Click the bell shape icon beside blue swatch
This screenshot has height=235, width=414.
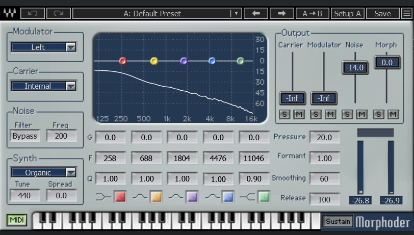click(x=212, y=197)
